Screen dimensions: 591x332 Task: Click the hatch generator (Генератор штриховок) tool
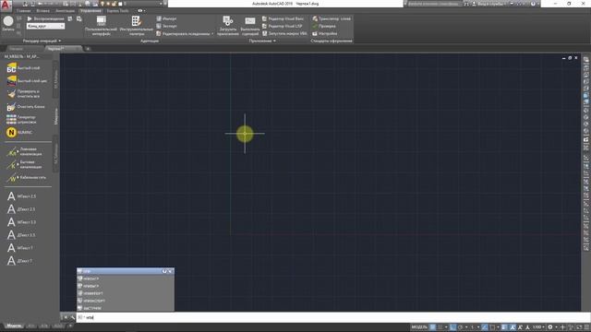[21, 119]
